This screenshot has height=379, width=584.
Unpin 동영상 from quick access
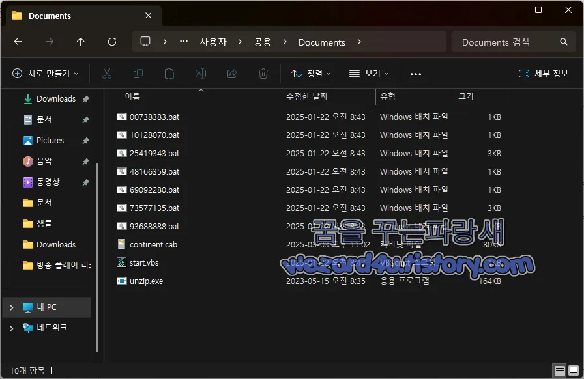(85, 182)
